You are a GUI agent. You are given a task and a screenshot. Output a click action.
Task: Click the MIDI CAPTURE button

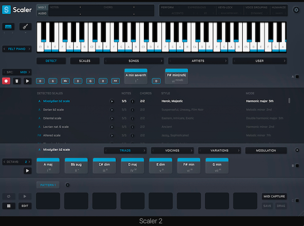click(274, 197)
